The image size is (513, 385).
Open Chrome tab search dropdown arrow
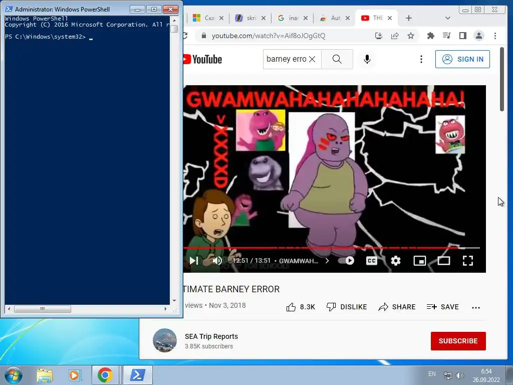point(447,18)
